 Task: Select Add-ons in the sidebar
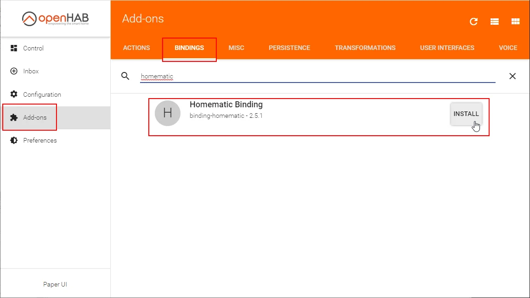(x=56, y=117)
